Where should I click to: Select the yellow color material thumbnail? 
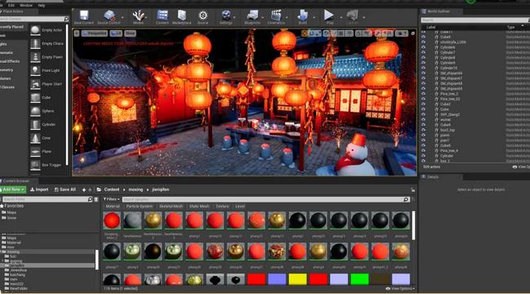298,279
